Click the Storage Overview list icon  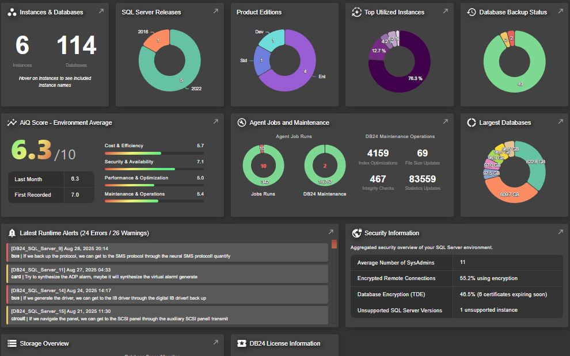12,344
